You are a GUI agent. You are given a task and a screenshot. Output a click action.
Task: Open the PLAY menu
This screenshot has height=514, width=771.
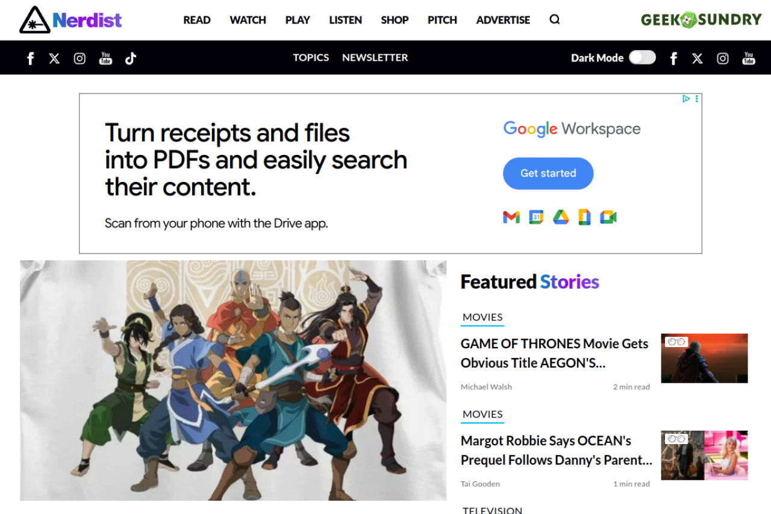click(298, 20)
